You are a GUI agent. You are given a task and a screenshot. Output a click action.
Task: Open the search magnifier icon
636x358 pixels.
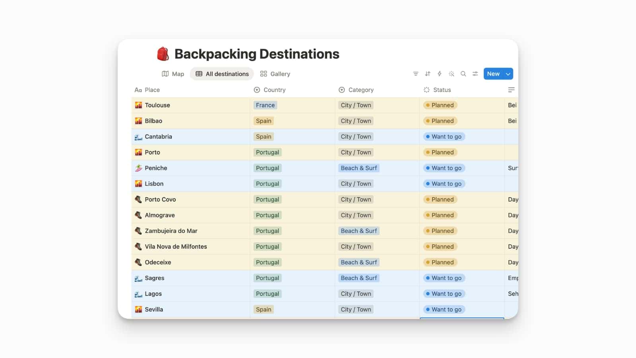[x=463, y=74]
